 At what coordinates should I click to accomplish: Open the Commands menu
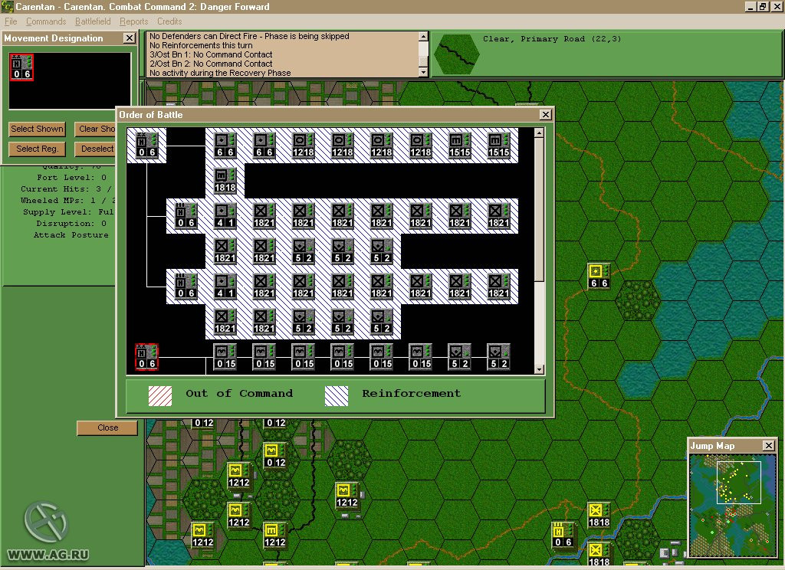point(46,21)
